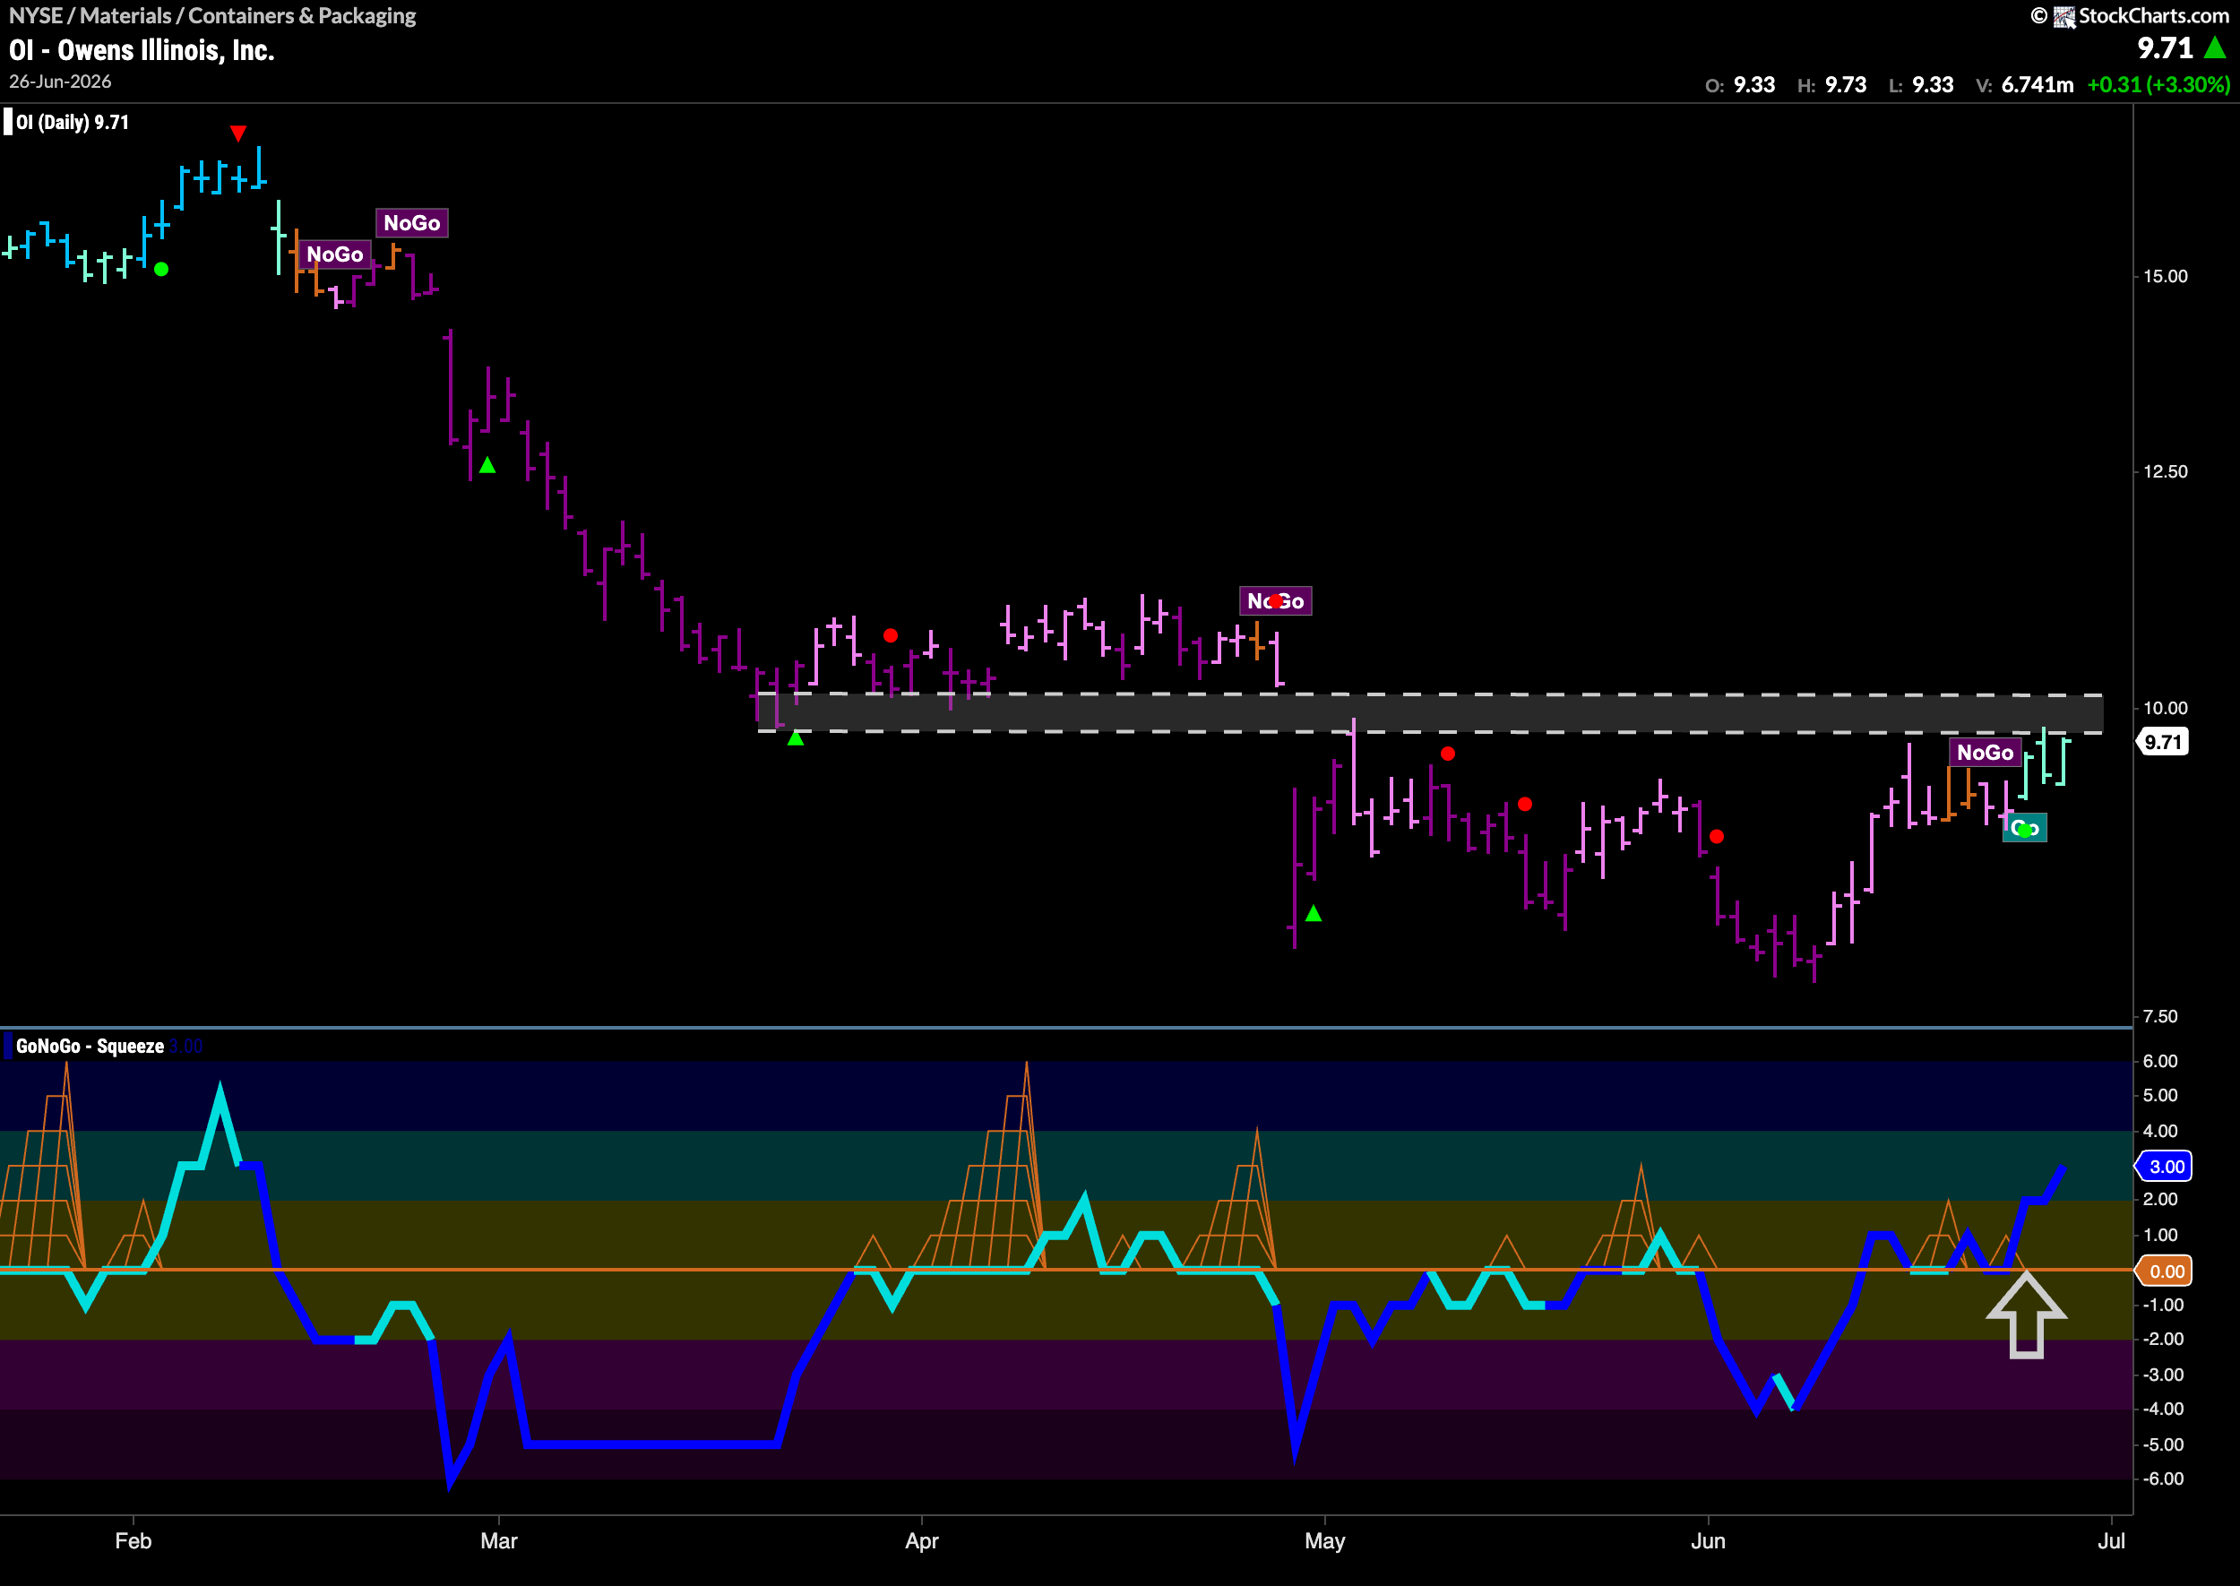Click the white legend box beside OI (Daily)

pos(8,122)
